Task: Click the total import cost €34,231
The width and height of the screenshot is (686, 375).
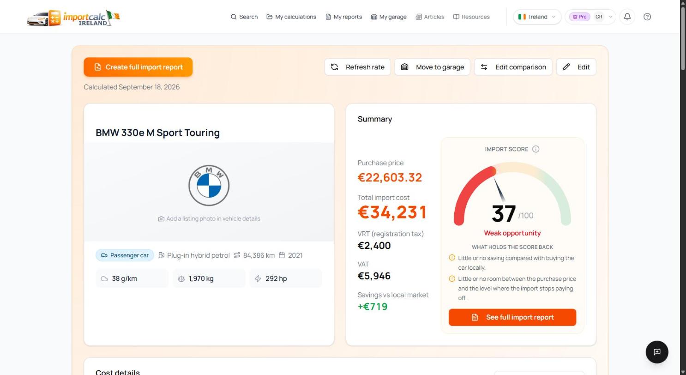Action: click(x=392, y=212)
